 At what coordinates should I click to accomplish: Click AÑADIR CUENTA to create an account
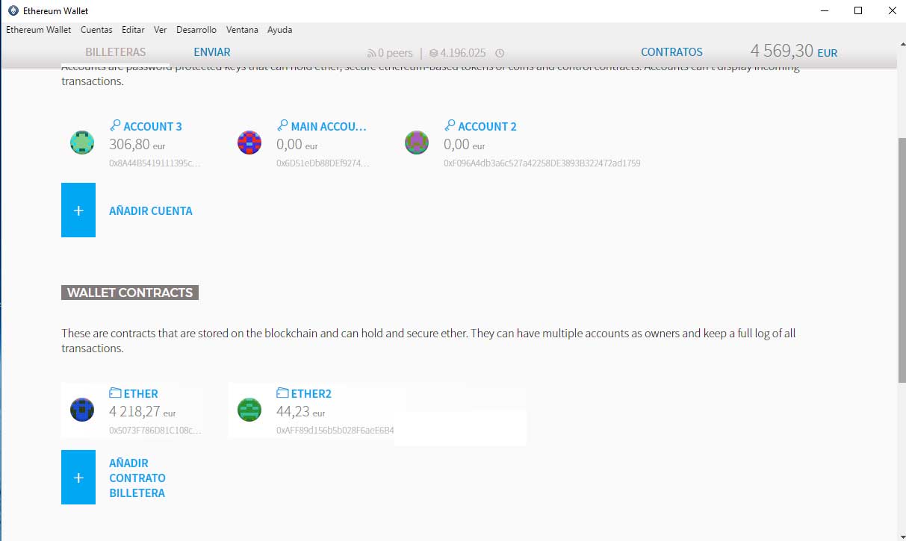151,211
